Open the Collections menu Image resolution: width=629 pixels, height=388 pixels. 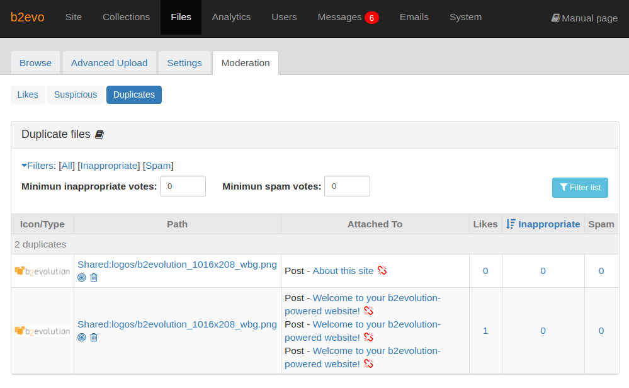click(127, 17)
